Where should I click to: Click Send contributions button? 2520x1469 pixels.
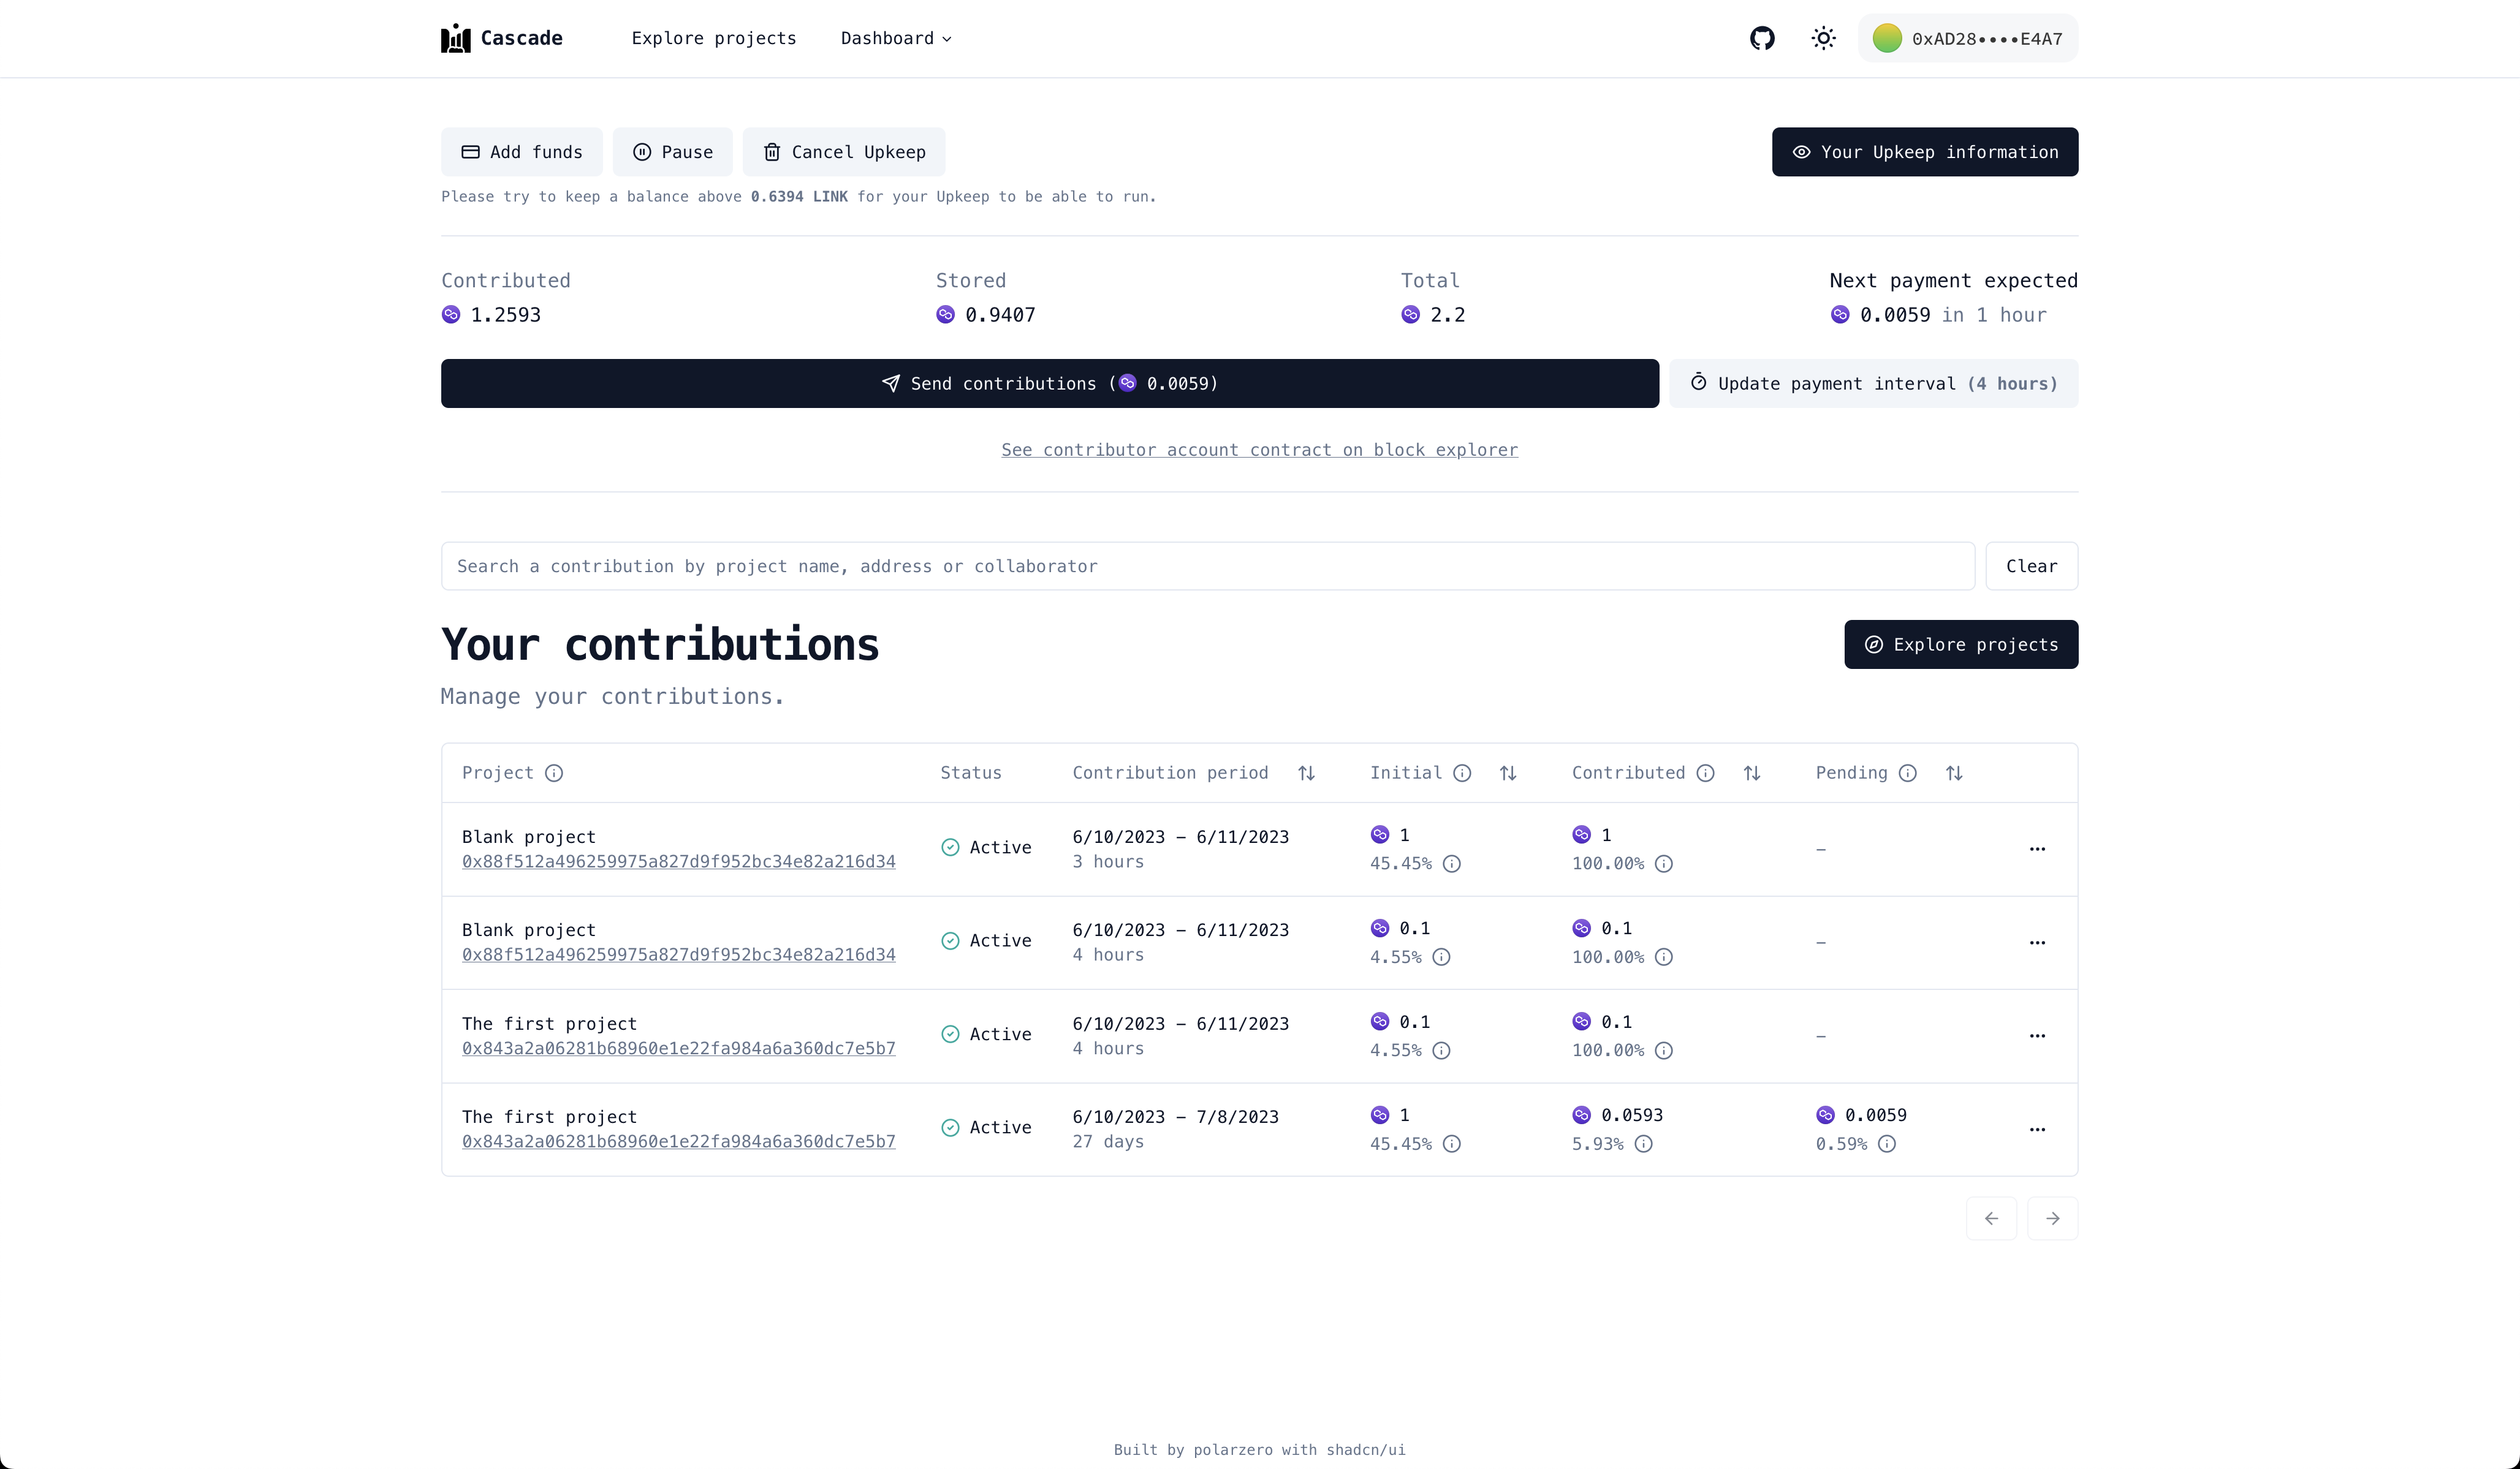(1049, 383)
